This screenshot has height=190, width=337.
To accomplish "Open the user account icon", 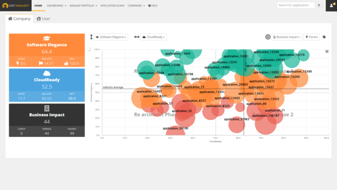I will (x=331, y=6).
